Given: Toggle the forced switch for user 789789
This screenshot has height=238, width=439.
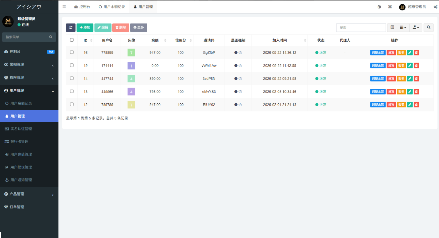Looking at the screenshot, I should pos(238,105).
